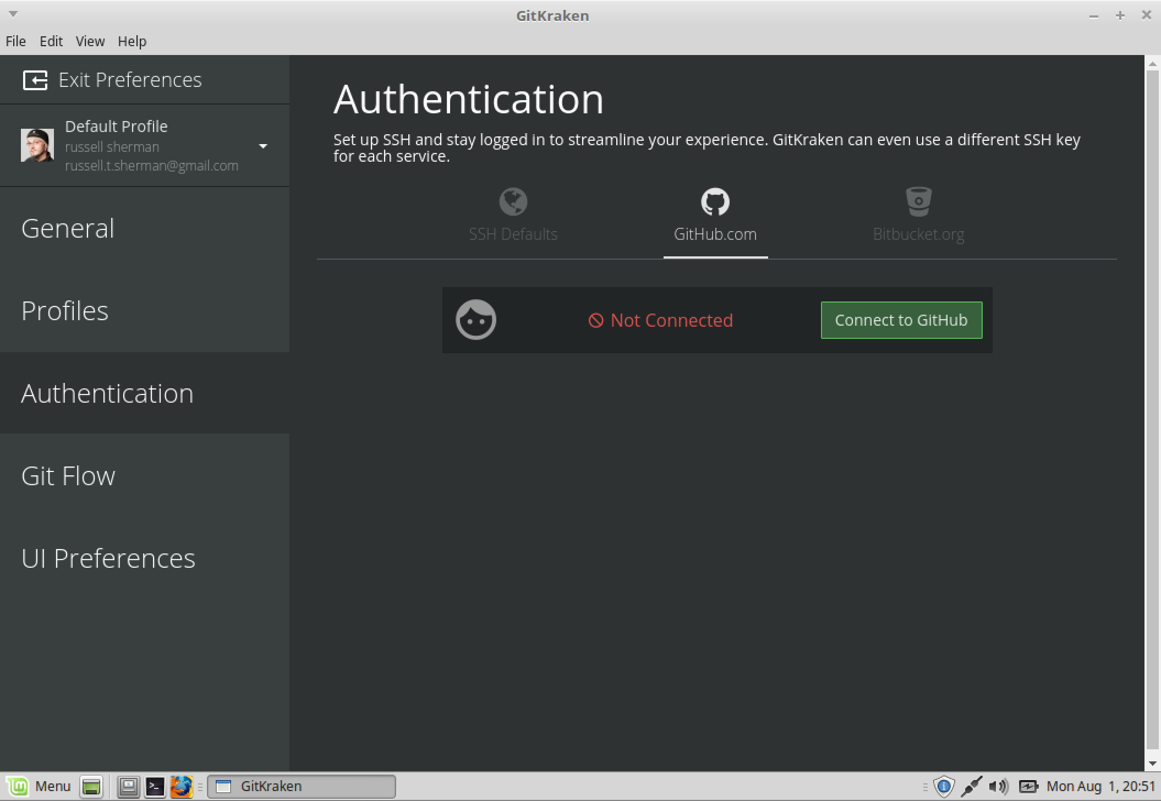The height and width of the screenshot is (801, 1161).
Task: Open the file manager taskbar icon
Action: [x=128, y=787]
